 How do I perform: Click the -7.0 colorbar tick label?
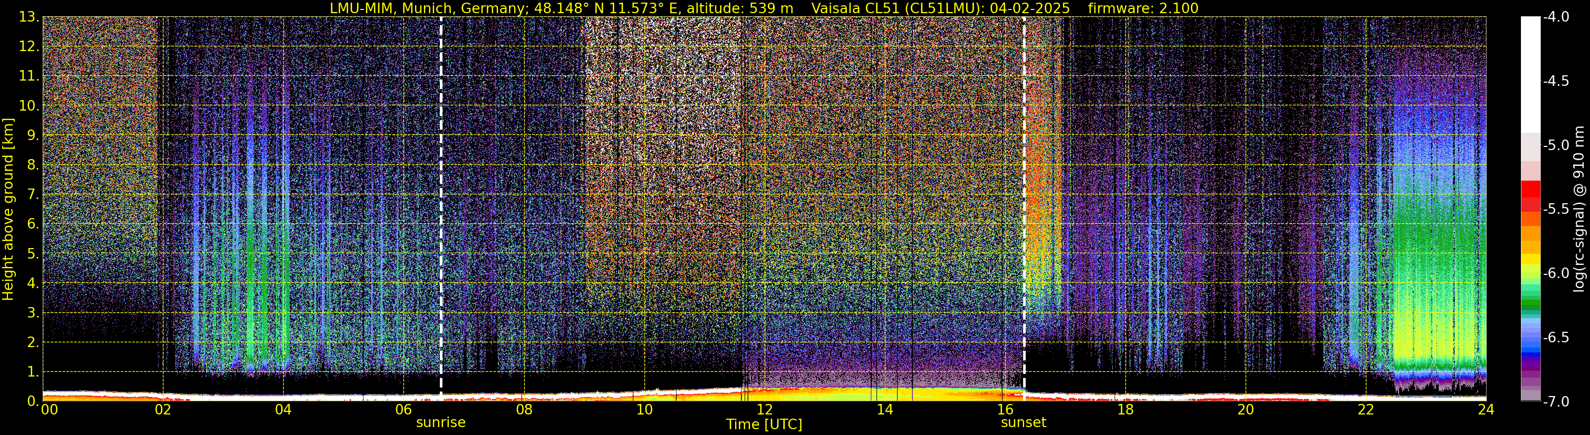click(x=1556, y=402)
